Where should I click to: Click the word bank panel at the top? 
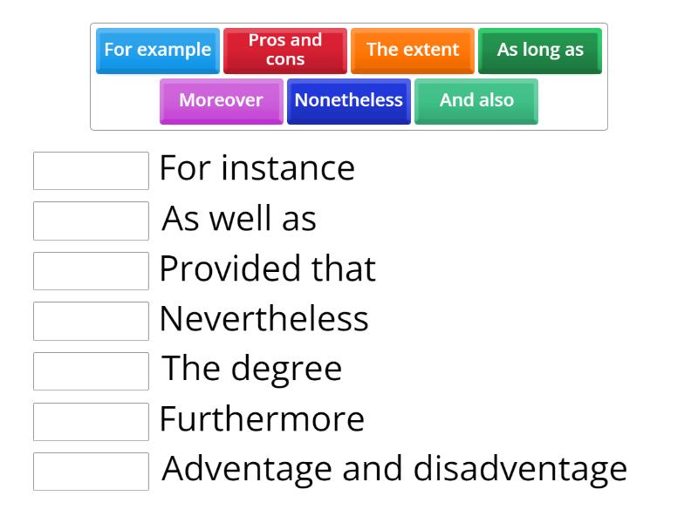[349, 74]
